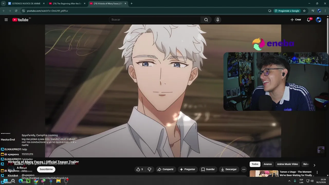Start voice search with microphone icon
The image size is (329, 185).
coord(218,20)
